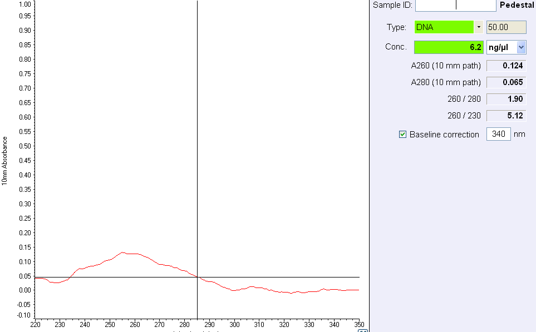Click the 350 x-axis maximum label
This screenshot has width=536, height=332.
click(x=359, y=325)
